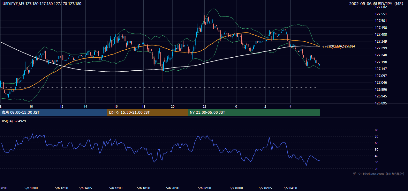
Task: Click RSI scale value 80
Action: (376, 130)
